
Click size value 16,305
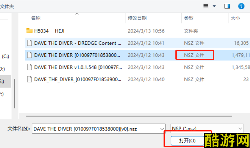point(241,43)
